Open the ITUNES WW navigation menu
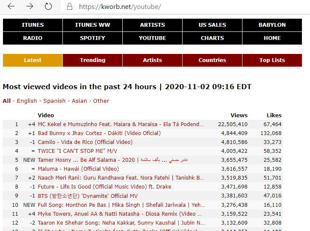This screenshot has height=231, width=310. click(93, 25)
